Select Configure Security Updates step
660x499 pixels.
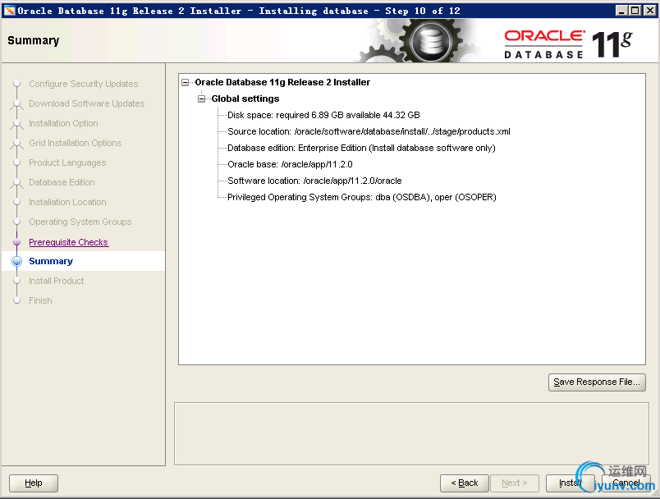(84, 85)
